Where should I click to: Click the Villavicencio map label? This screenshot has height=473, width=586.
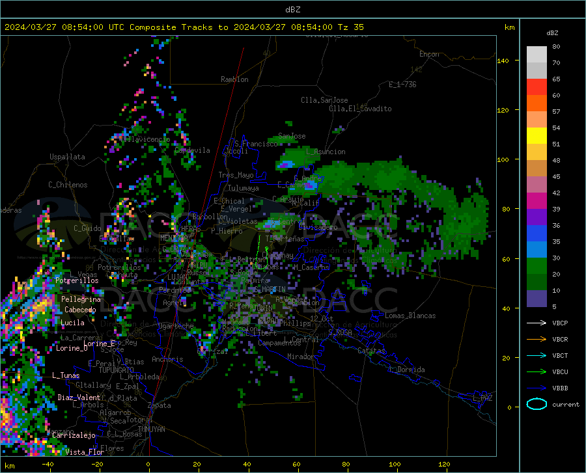(145, 139)
